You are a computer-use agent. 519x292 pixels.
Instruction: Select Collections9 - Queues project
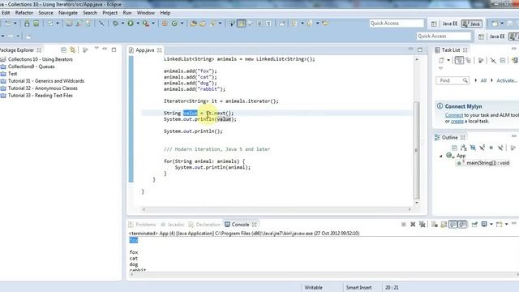28,67
